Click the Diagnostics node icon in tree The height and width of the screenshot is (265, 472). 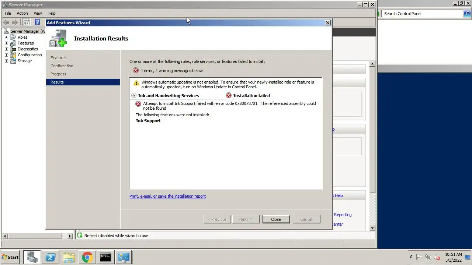pos(13,49)
